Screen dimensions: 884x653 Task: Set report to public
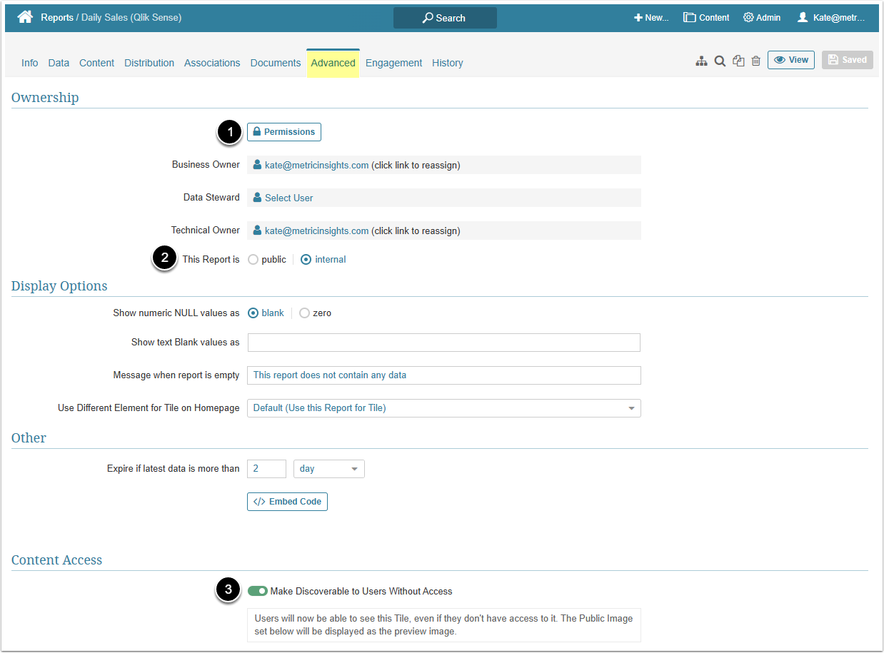[253, 260]
